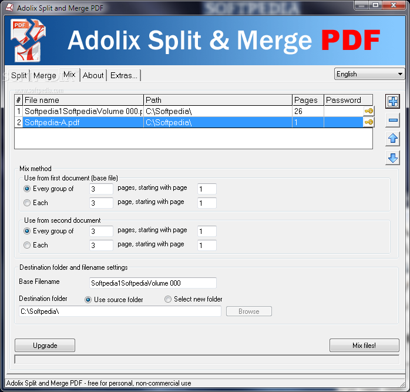This screenshot has height=392, width=410.
Task: Click second document 'Each' starting page field
Action: 207,245
